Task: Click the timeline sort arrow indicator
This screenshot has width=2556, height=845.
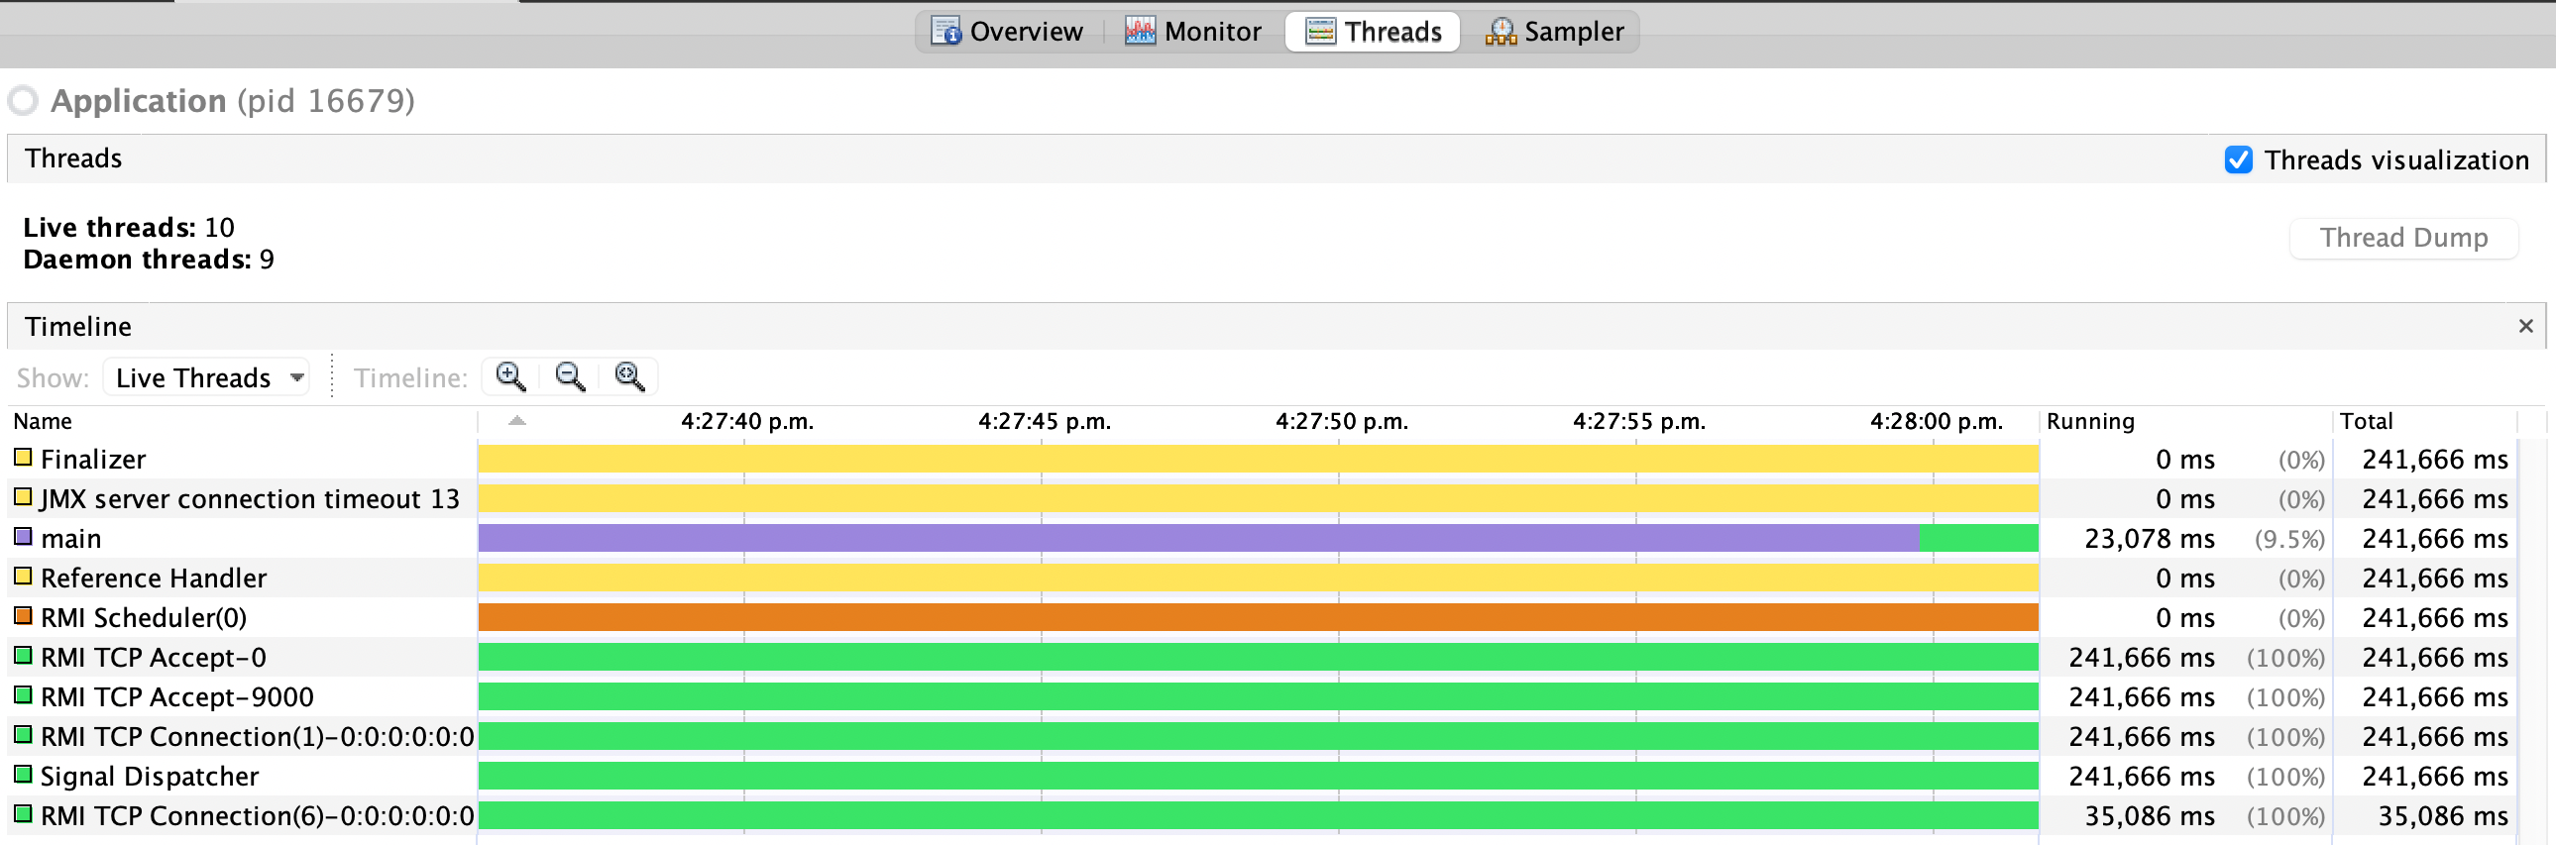Action: coord(517,420)
